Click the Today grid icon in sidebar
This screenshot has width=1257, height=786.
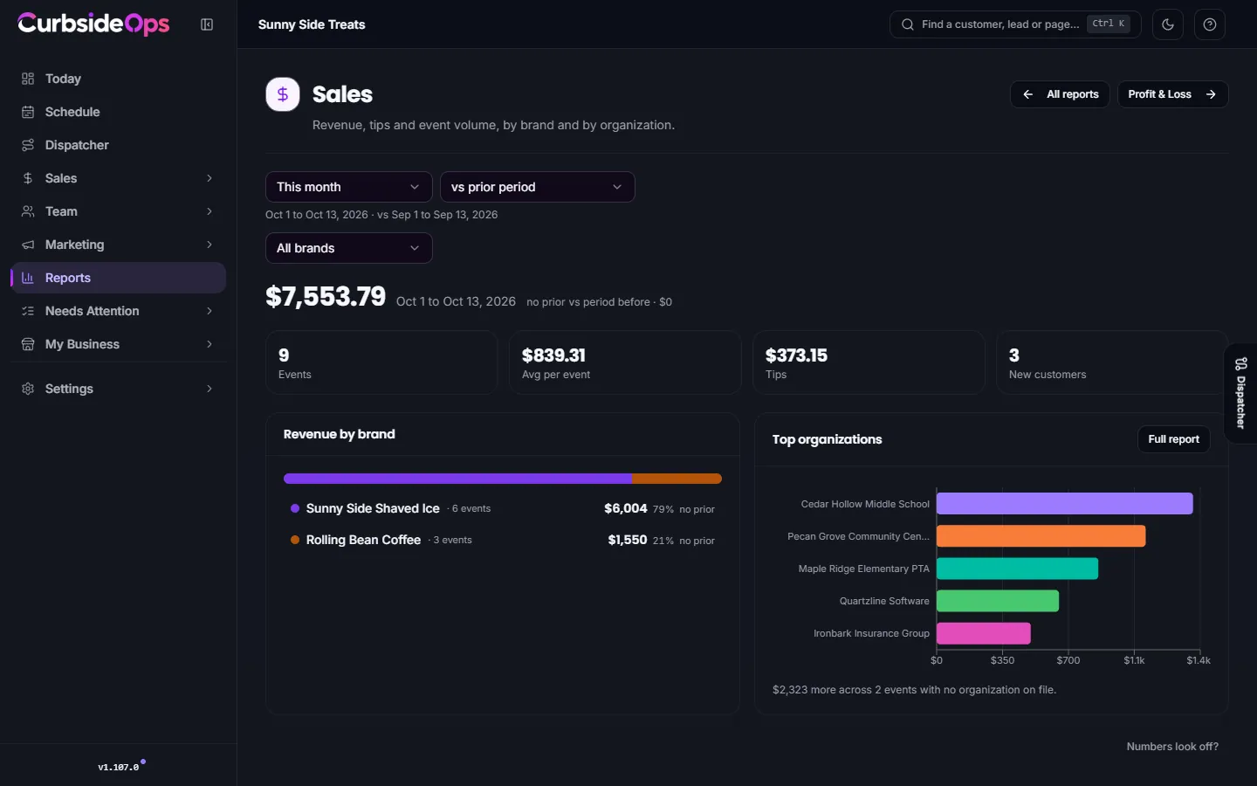[x=28, y=79]
